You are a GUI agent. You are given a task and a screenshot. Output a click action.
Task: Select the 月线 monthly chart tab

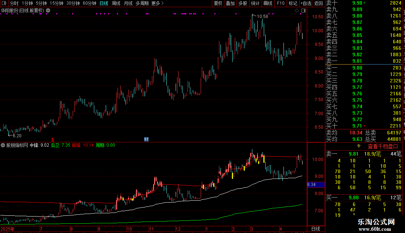pos(128,3)
